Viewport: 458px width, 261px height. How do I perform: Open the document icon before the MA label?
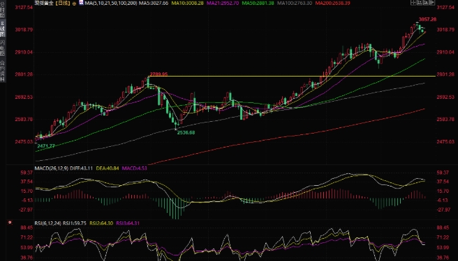tap(81, 2)
